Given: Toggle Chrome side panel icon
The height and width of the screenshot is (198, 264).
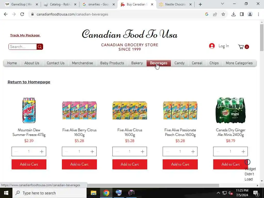Looking at the screenshot, I should click(x=242, y=14).
